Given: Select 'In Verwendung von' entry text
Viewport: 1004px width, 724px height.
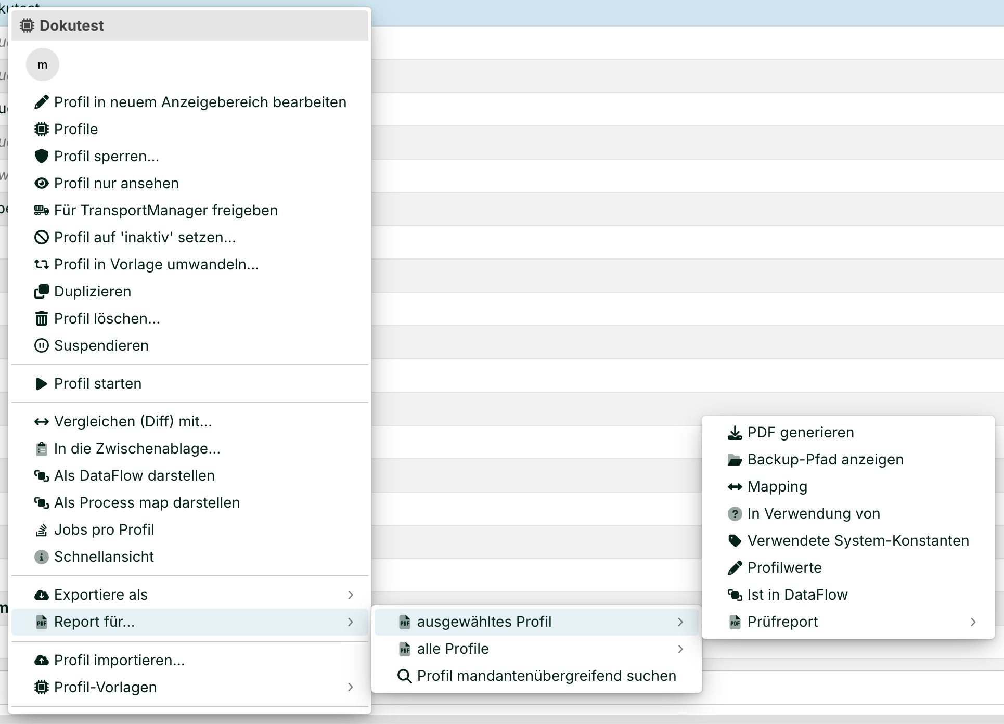Looking at the screenshot, I should tap(814, 514).
